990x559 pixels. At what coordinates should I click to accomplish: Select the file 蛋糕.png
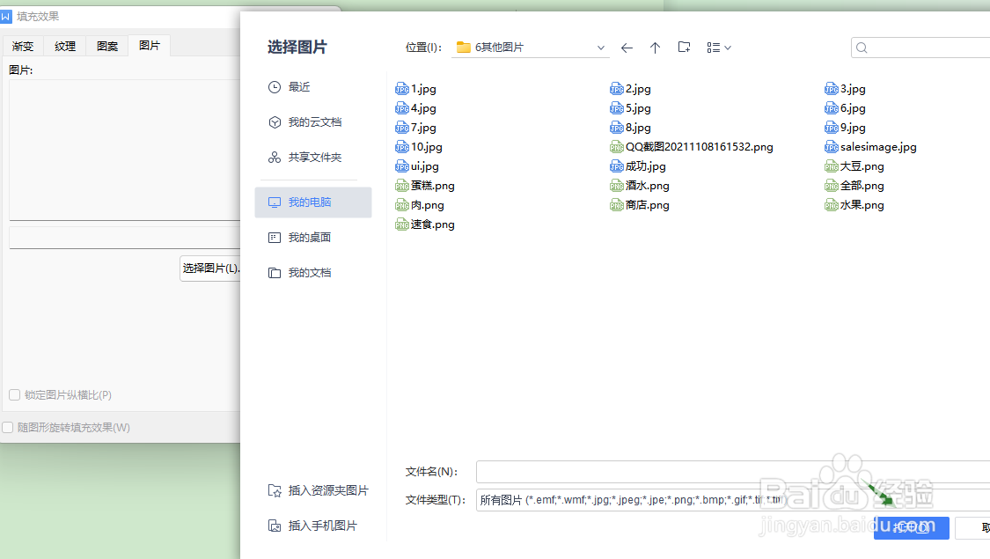click(432, 185)
